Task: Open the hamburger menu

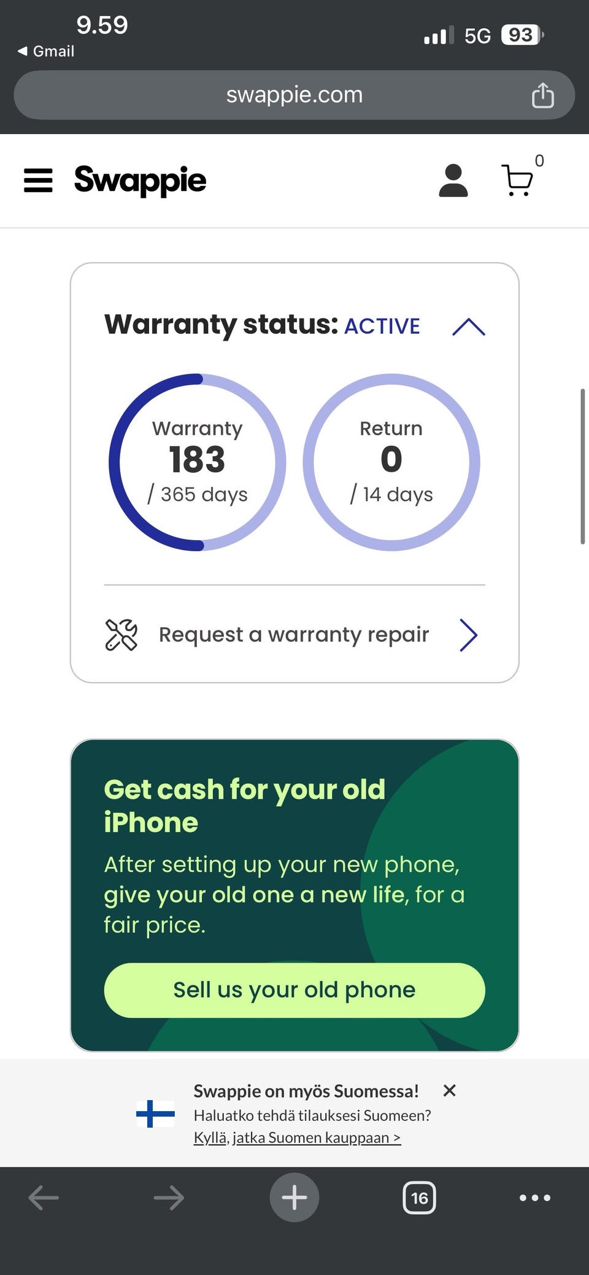Action: point(38,180)
